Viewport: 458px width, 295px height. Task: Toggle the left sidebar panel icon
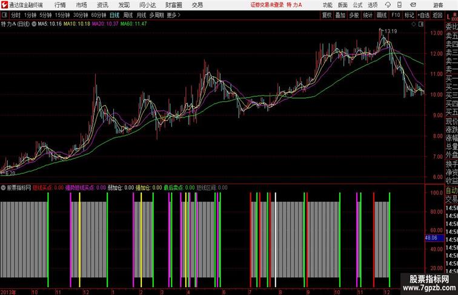pos(4,15)
